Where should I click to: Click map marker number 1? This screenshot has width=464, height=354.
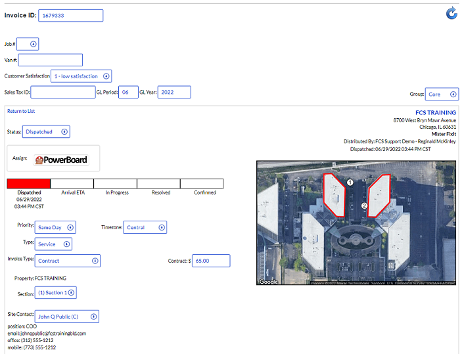pos(350,182)
